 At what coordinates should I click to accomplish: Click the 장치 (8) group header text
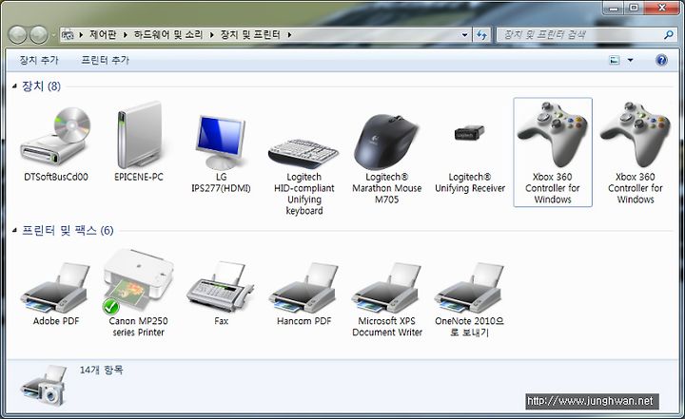pyautogui.click(x=42, y=86)
